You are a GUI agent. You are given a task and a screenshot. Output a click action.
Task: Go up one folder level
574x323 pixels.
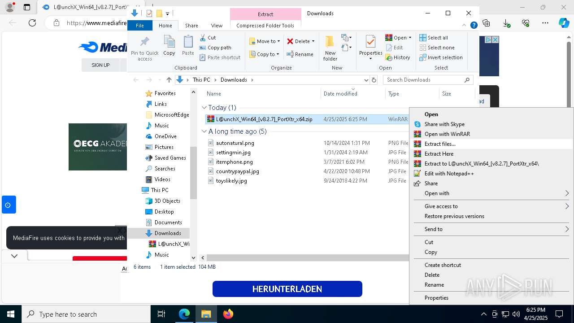[x=169, y=80]
